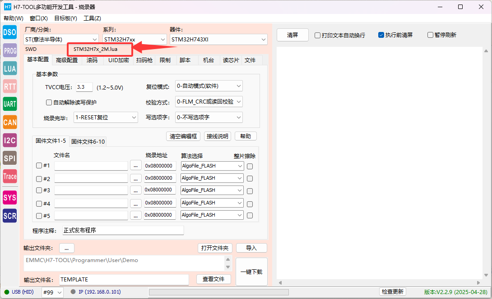492x299 pixels.
Task: Check firmware file #4 checkbox
Action: click(x=39, y=204)
